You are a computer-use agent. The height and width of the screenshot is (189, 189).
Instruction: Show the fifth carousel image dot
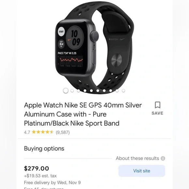[x=91, y=91]
